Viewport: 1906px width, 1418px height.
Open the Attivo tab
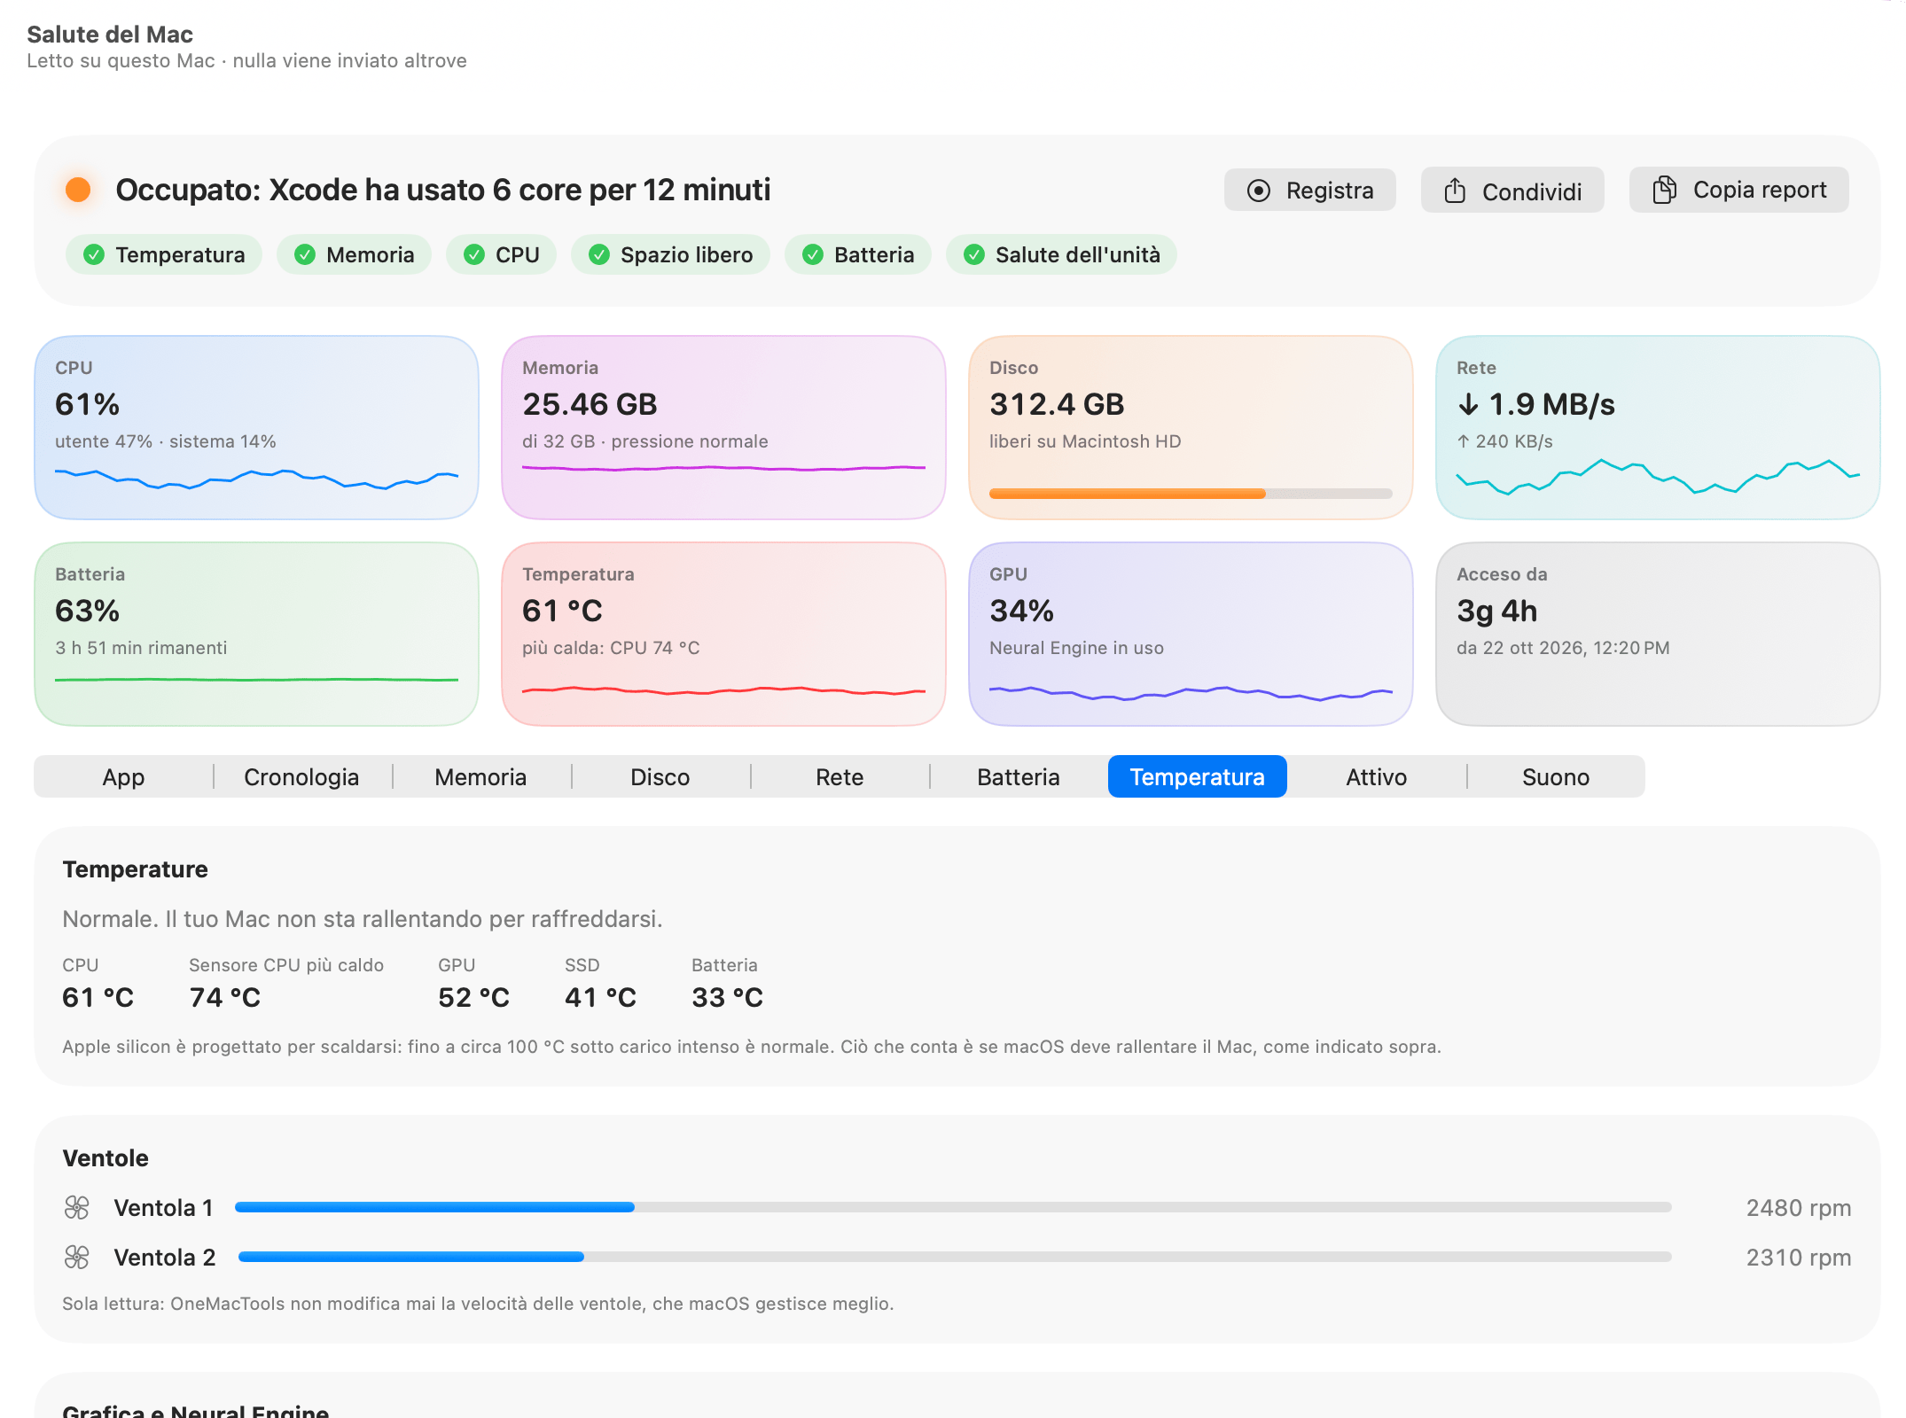click(1377, 777)
